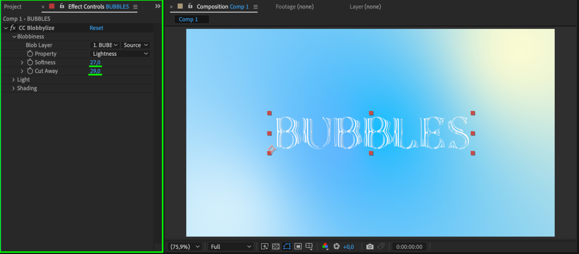
Task: Toggle the fx switch for CC Blobbylize
Action: 13,28
